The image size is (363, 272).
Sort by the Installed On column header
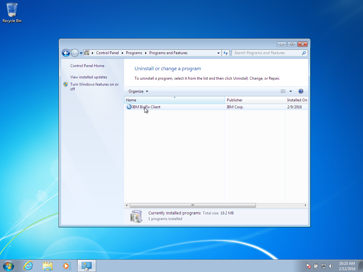click(297, 100)
